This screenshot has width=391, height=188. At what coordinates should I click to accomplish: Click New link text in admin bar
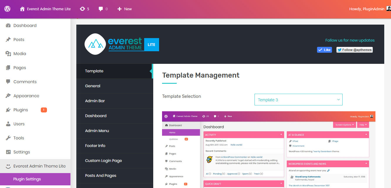[x=128, y=9]
